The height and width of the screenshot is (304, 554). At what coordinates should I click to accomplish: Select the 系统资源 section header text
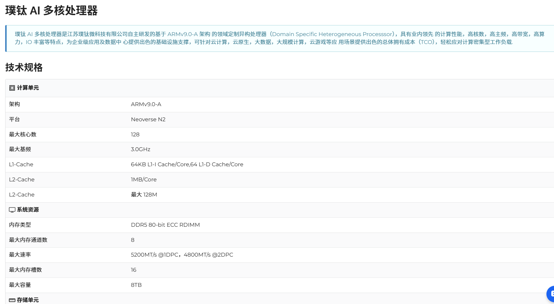[28, 210]
